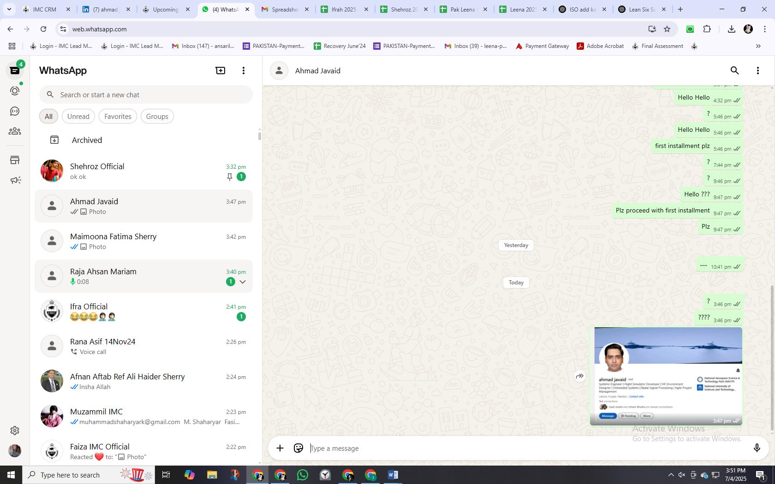Open profile picture at sidebar bottom
This screenshot has width=775, height=484.
tap(15, 450)
